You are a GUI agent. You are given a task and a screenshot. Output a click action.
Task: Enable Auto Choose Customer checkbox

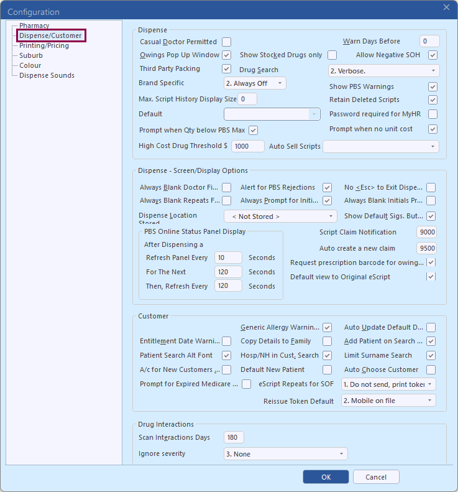point(431,370)
